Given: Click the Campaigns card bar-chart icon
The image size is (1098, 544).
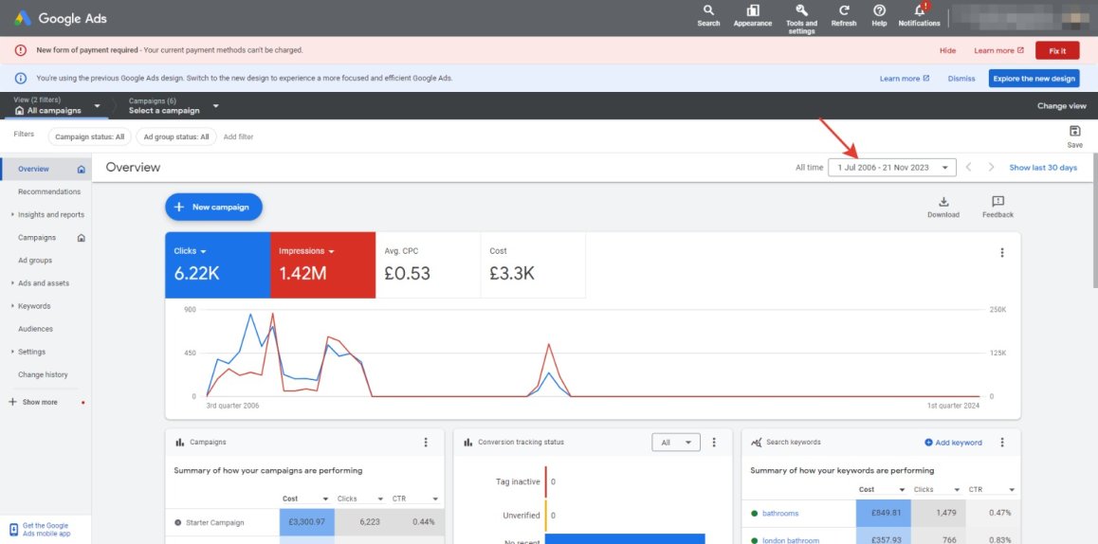Looking at the screenshot, I should 180,443.
